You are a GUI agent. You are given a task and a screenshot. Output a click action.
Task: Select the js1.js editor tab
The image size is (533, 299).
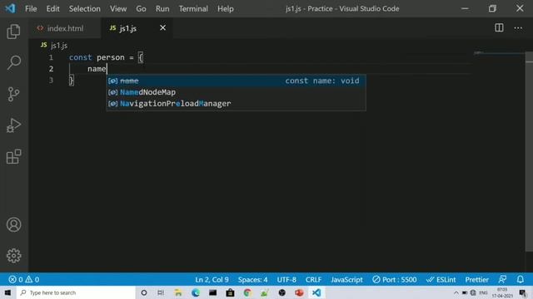click(136, 28)
